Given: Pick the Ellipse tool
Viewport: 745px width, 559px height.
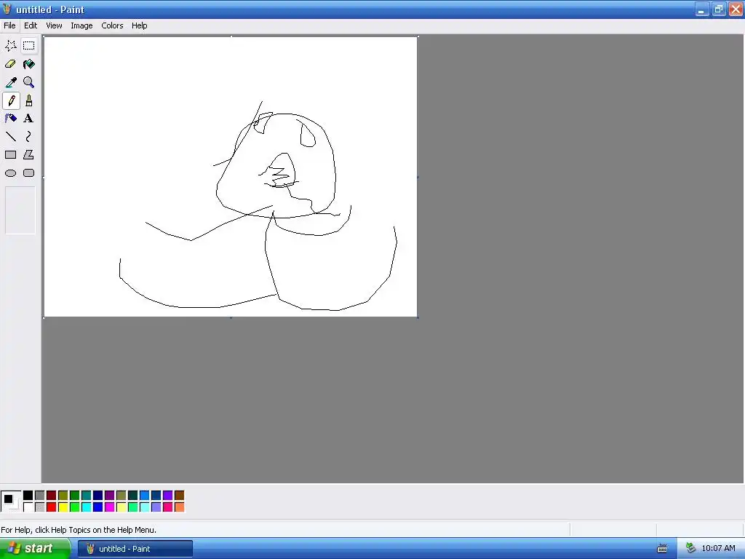Looking at the screenshot, I should coord(10,173).
